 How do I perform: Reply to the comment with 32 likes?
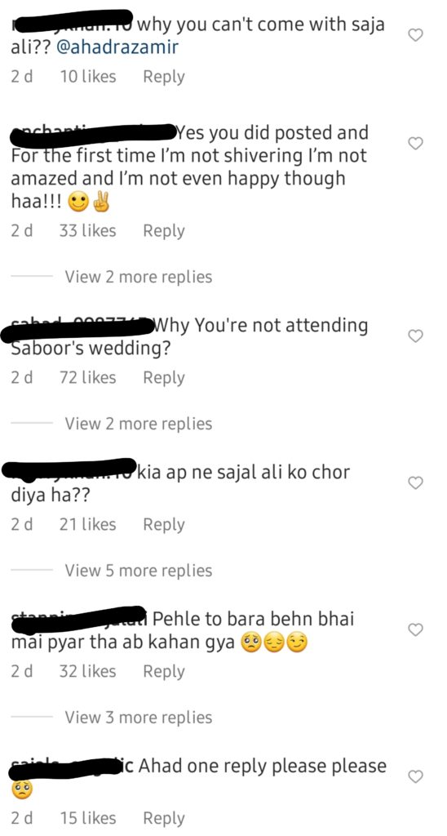[x=164, y=672]
